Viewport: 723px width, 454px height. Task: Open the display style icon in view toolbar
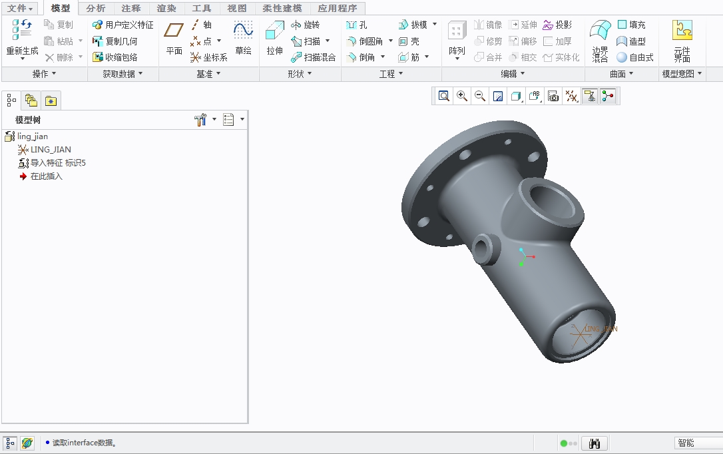point(517,96)
